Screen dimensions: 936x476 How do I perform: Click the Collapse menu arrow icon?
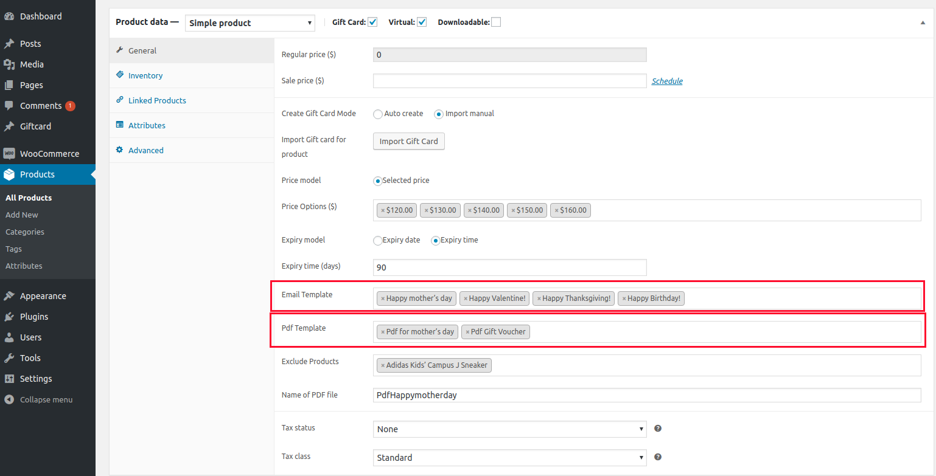click(9, 399)
